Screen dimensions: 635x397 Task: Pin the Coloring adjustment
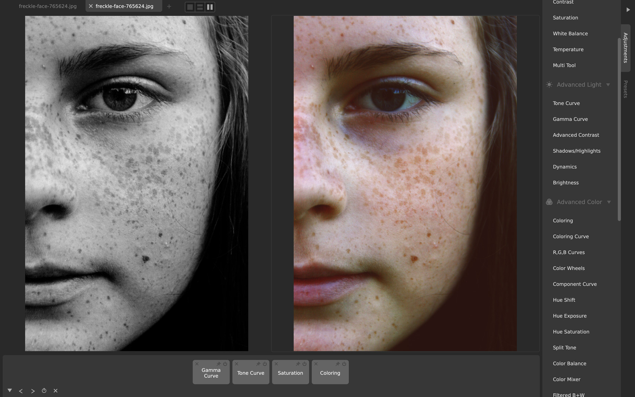click(337, 364)
